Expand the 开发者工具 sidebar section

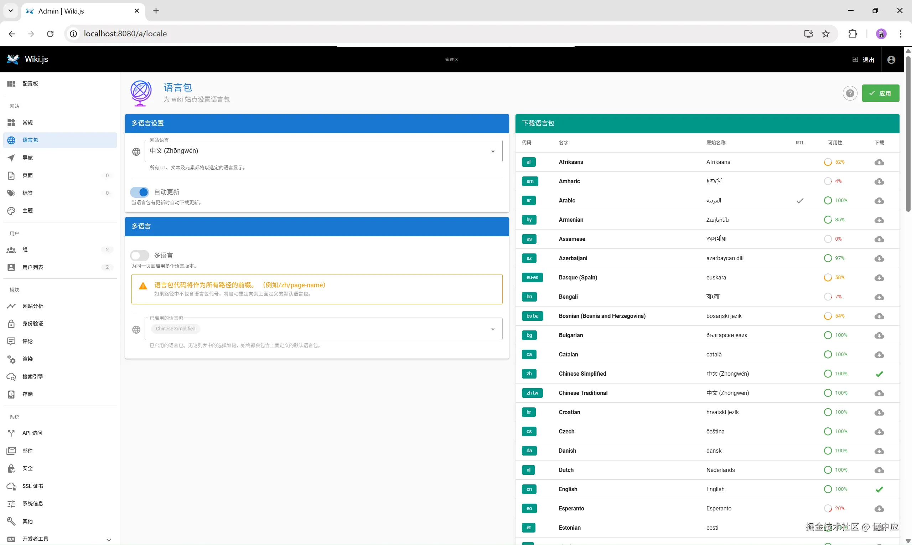point(109,540)
